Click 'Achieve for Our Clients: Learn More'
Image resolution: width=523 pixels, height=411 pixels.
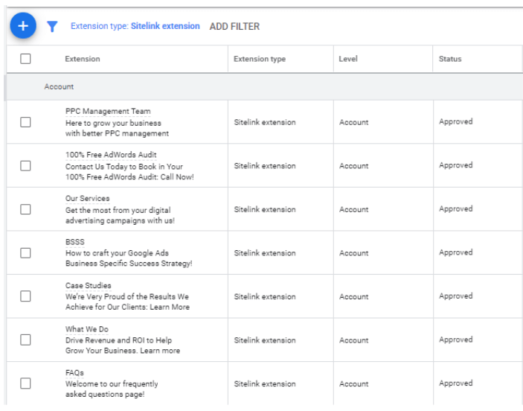point(127,307)
